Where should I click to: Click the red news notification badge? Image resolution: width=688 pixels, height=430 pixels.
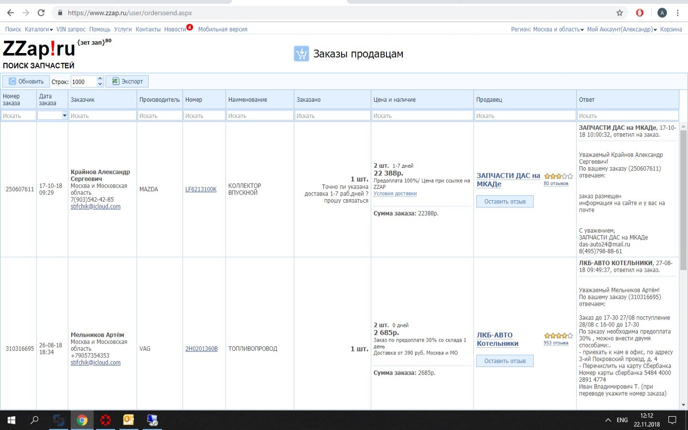point(190,27)
